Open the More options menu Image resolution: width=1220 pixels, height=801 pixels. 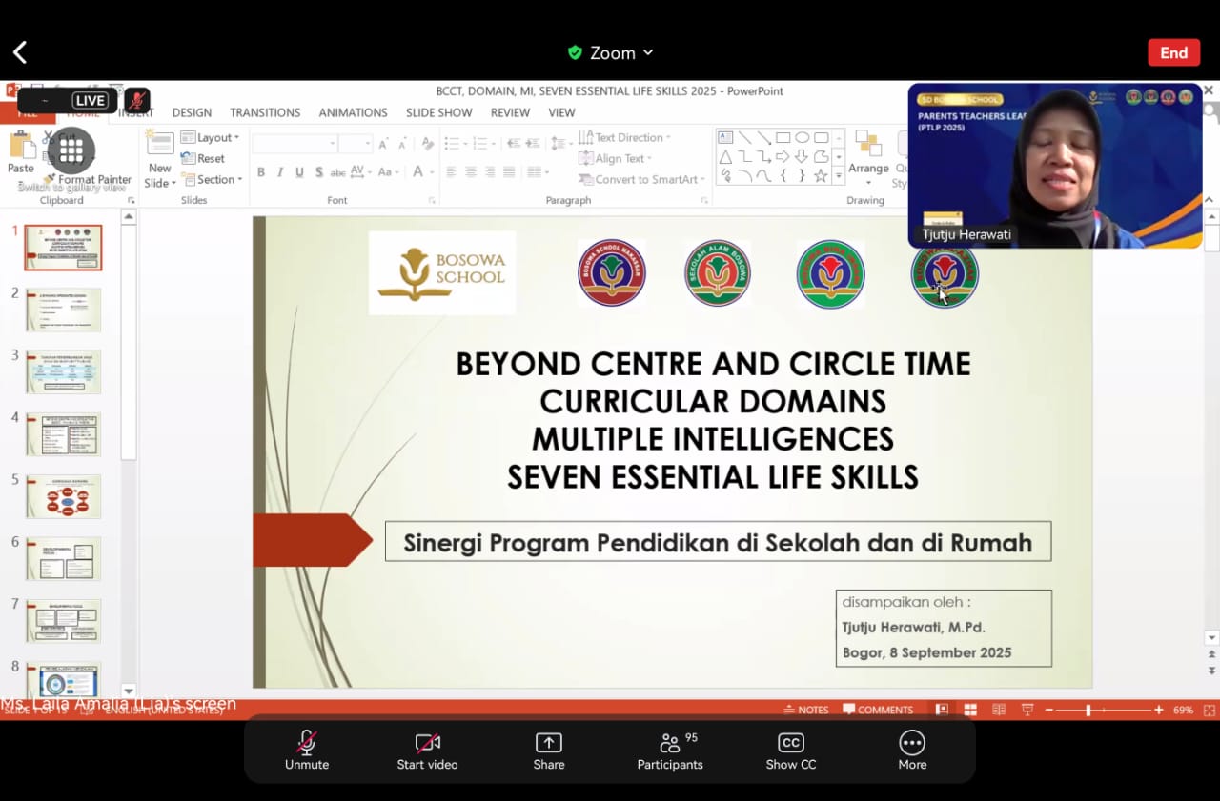click(x=911, y=750)
